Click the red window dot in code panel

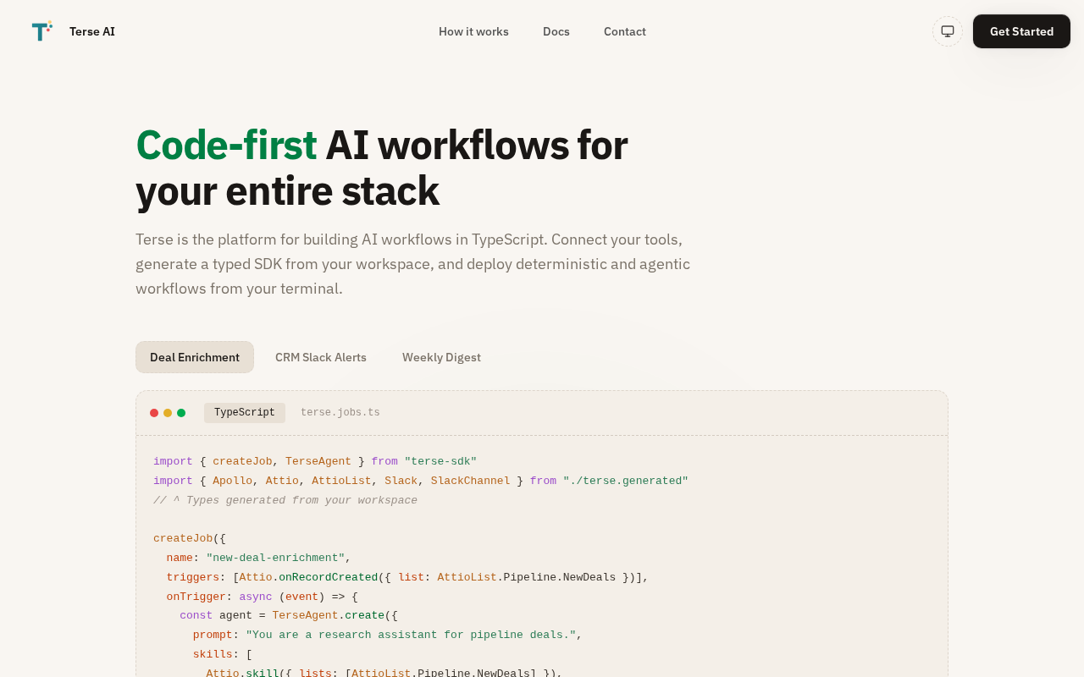tap(154, 413)
